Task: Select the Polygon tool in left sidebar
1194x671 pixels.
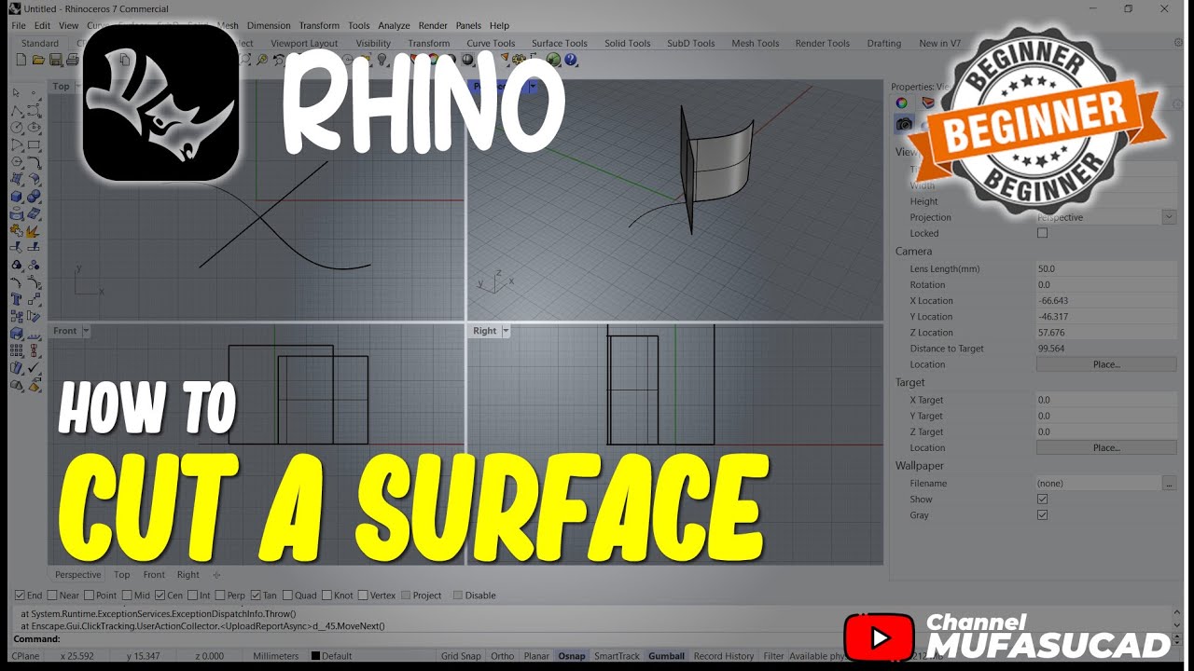Action: point(16,161)
